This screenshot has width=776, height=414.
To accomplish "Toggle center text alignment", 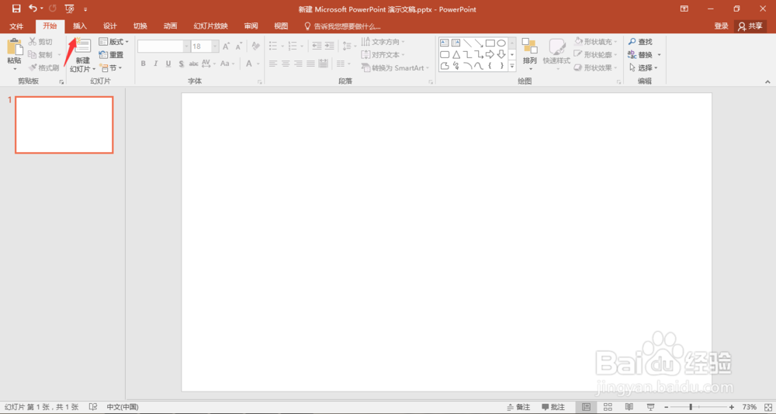I will (x=286, y=64).
